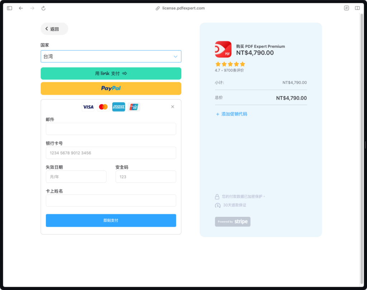Viewport: 367px width, 290px height.
Task: Close the card payment form
Action: tap(172, 107)
